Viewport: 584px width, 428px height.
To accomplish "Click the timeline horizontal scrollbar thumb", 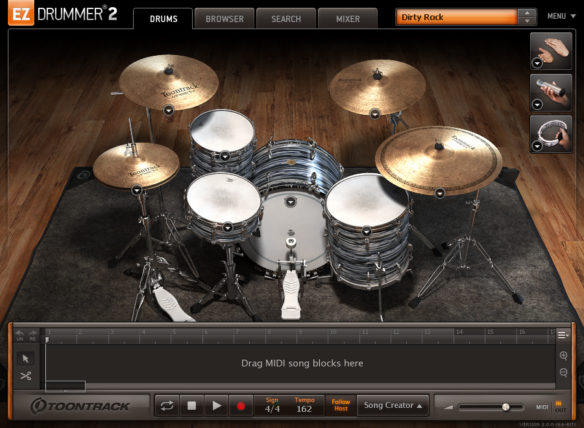I will [66, 386].
